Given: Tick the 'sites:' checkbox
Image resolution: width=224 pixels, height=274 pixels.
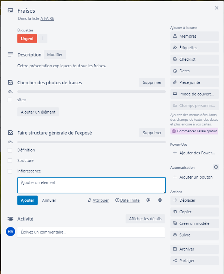Looking at the screenshot, I should 10,100.
